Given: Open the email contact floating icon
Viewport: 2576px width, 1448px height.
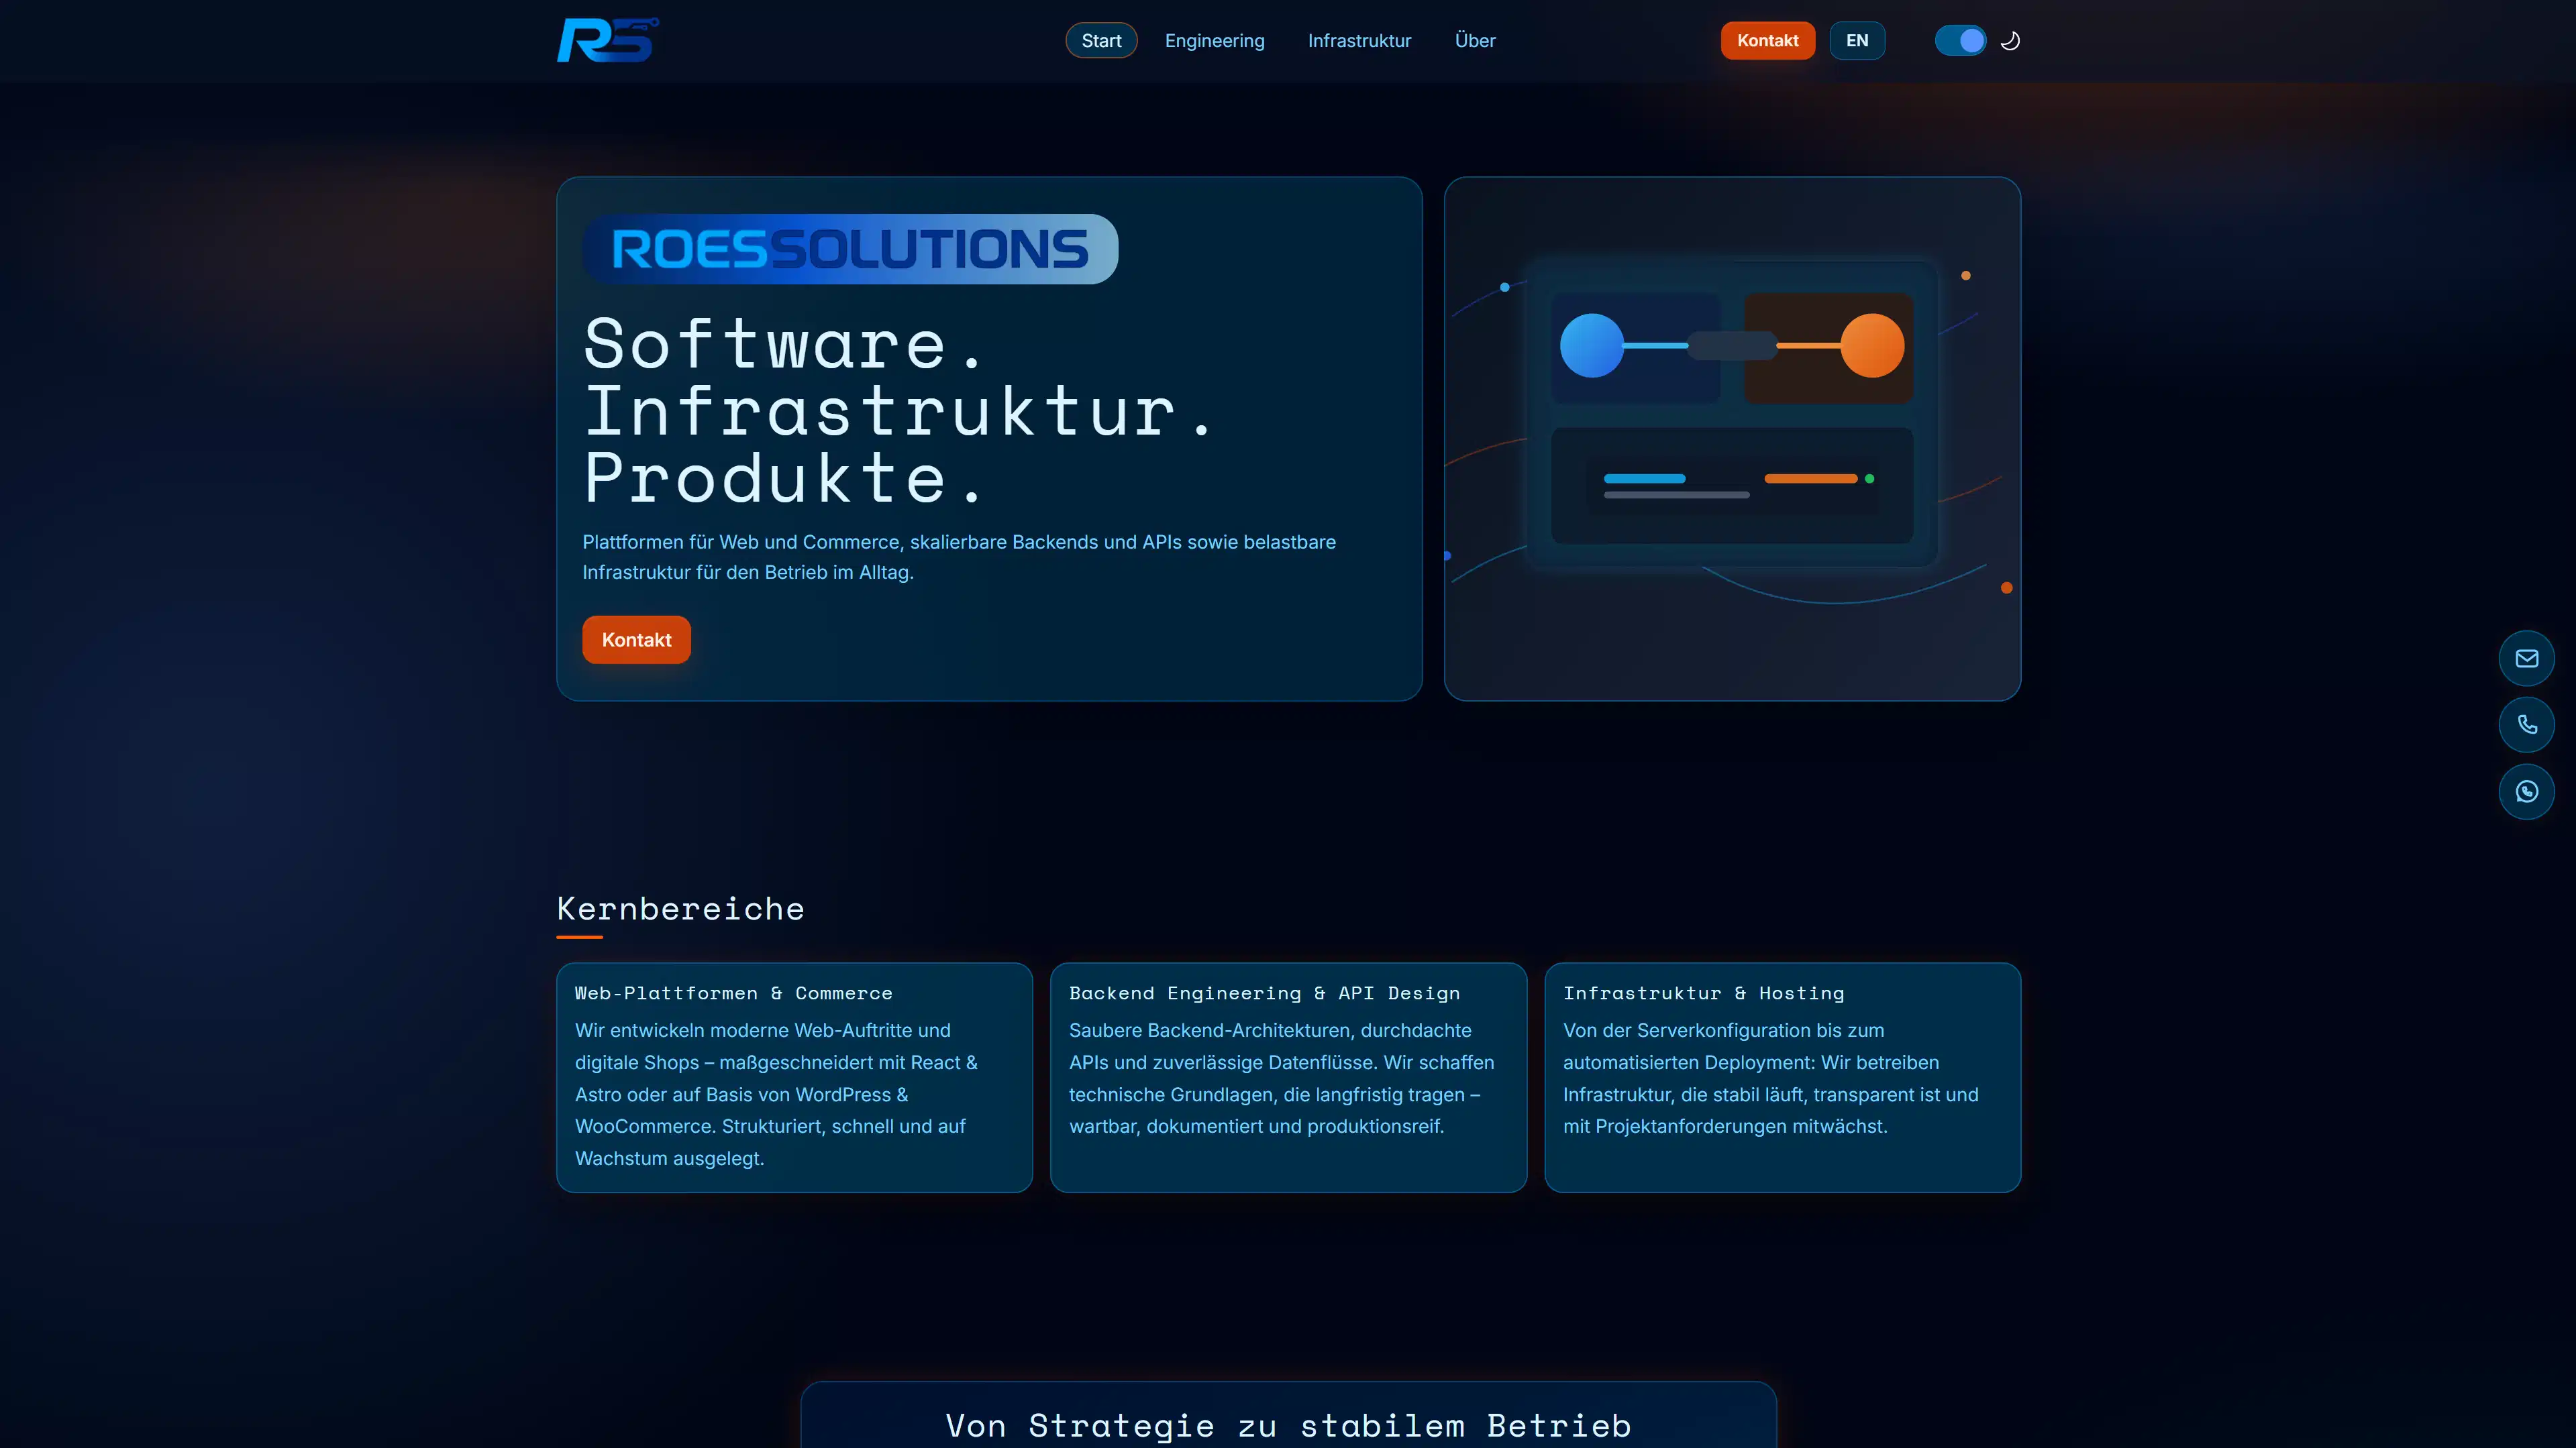Looking at the screenshot, I should click(x=2526, y=659).
